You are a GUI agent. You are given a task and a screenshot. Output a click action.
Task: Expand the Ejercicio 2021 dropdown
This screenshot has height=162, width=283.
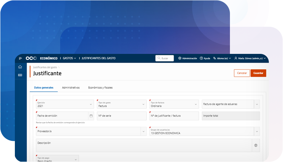pyautogui.click(x=91, y=104)
